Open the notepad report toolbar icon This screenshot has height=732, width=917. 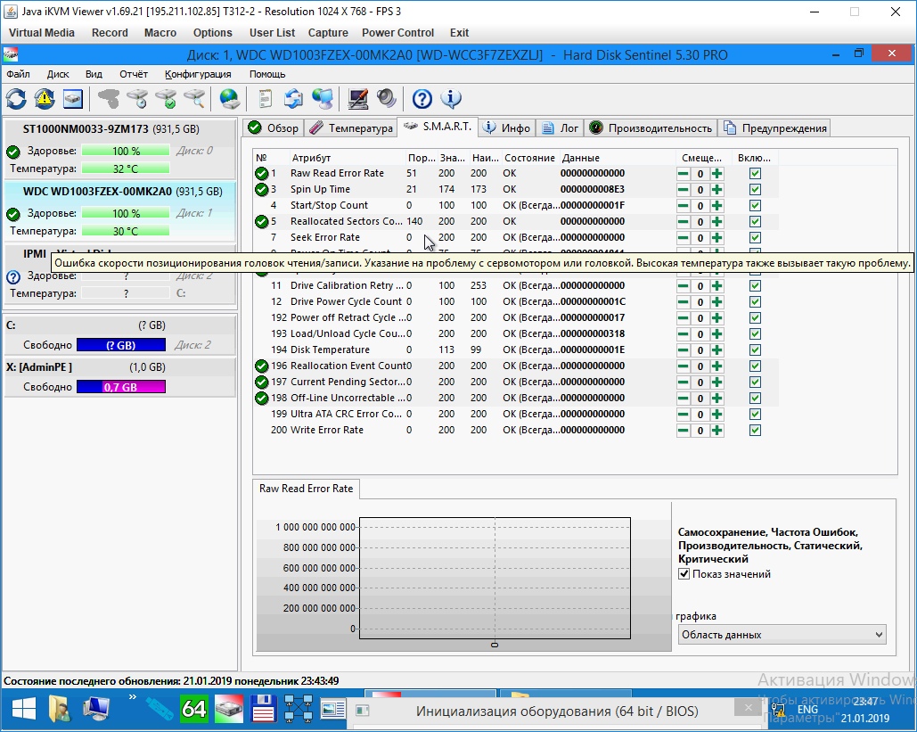[265, 99]
